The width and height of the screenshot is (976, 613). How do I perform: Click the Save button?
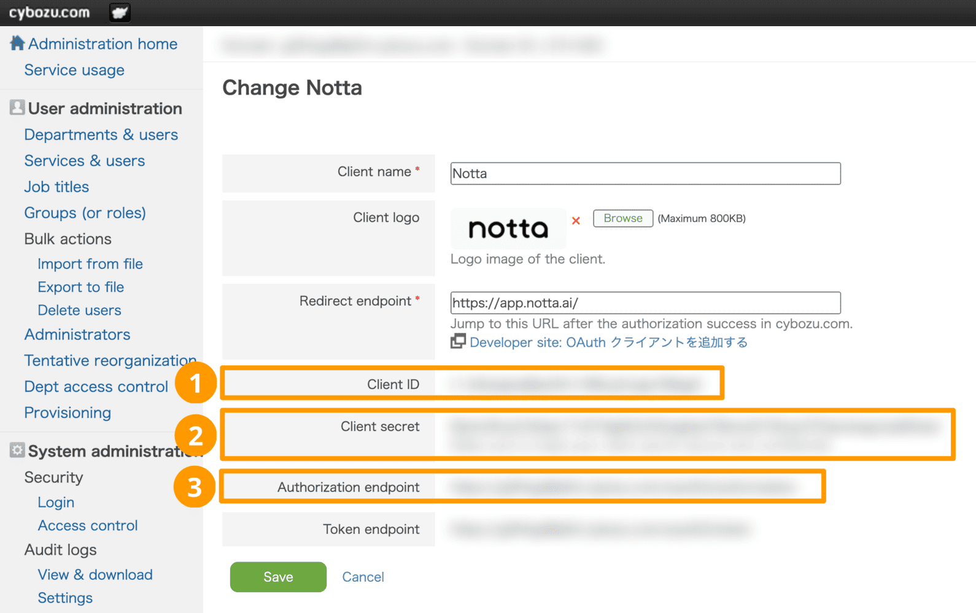[x=278, y=577]
